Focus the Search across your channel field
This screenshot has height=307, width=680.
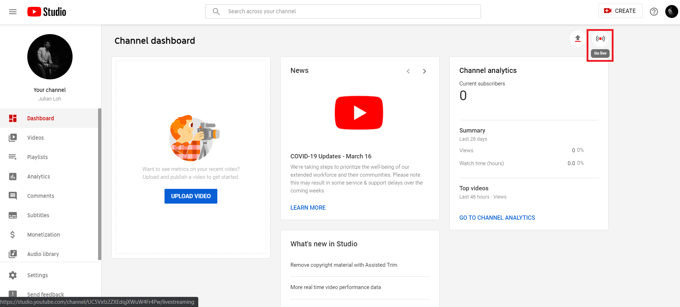click(x=343, y=11)
